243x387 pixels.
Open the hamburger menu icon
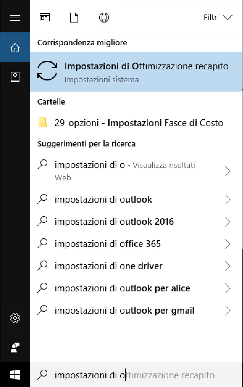coord(15,18)
